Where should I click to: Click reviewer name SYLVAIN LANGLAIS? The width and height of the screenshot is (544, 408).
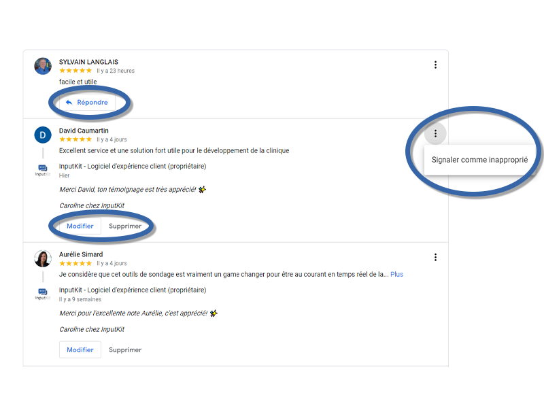coord(88,62)
